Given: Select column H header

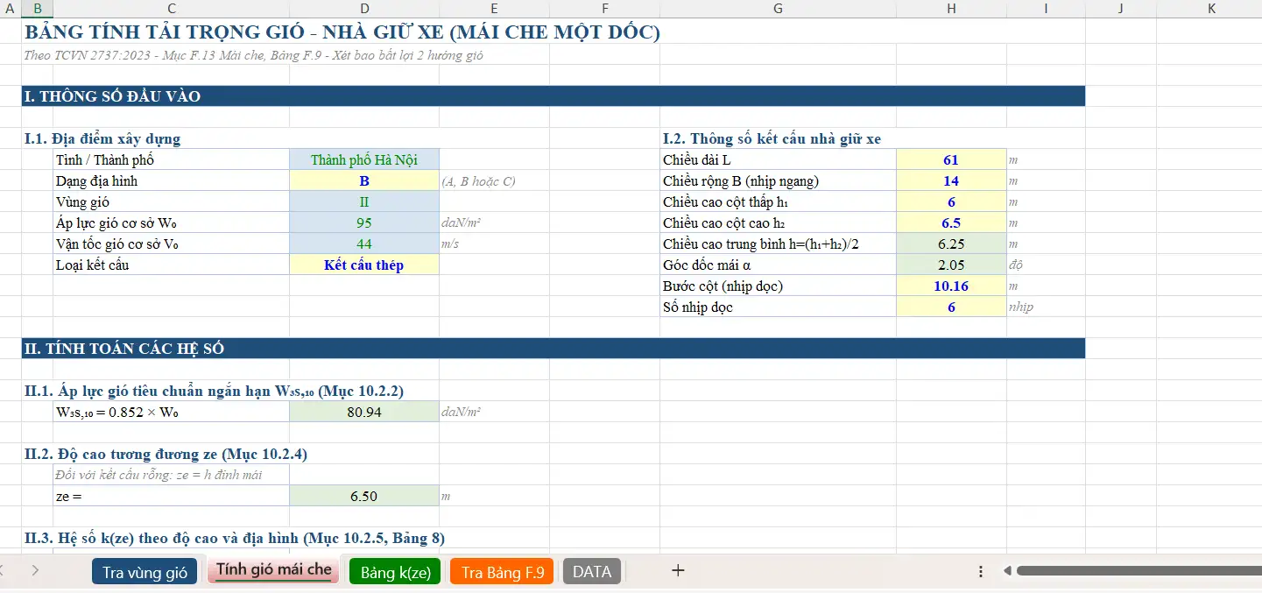Looking at the screenshot, I should [951, 8].
